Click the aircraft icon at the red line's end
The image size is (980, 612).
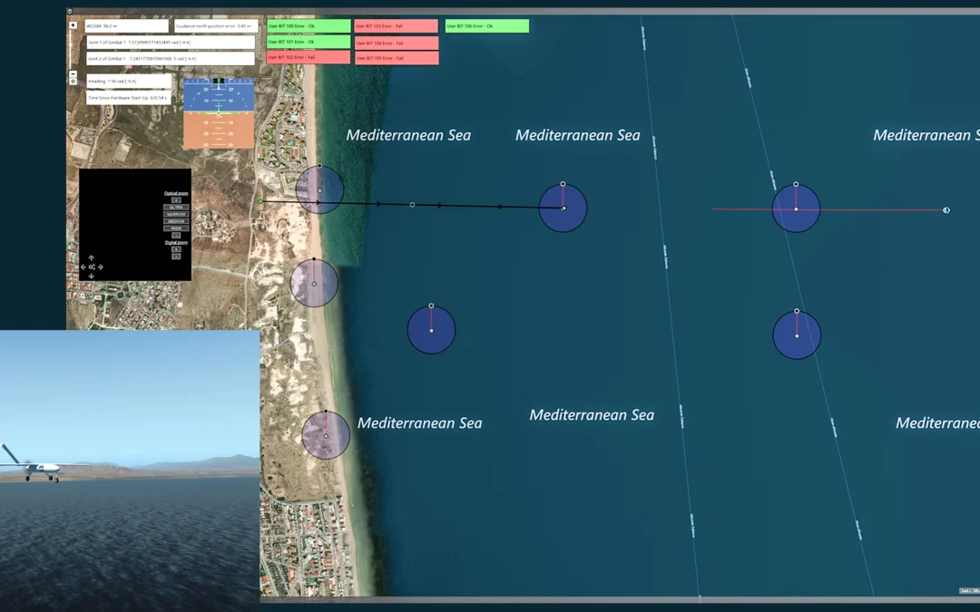tap(946, 210)
